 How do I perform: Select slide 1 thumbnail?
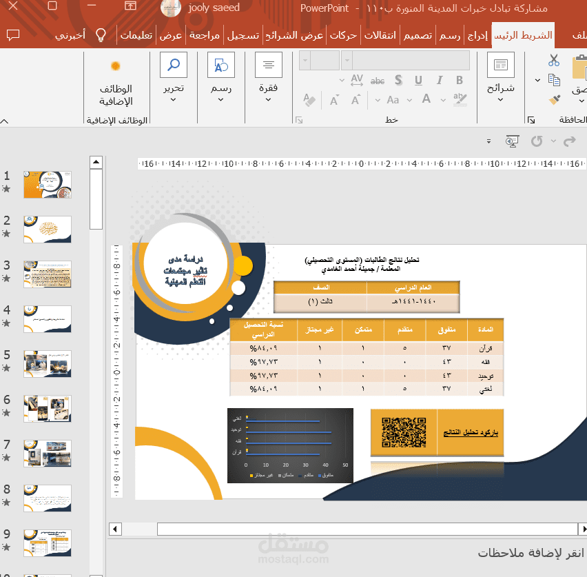(x=47, y=185)
